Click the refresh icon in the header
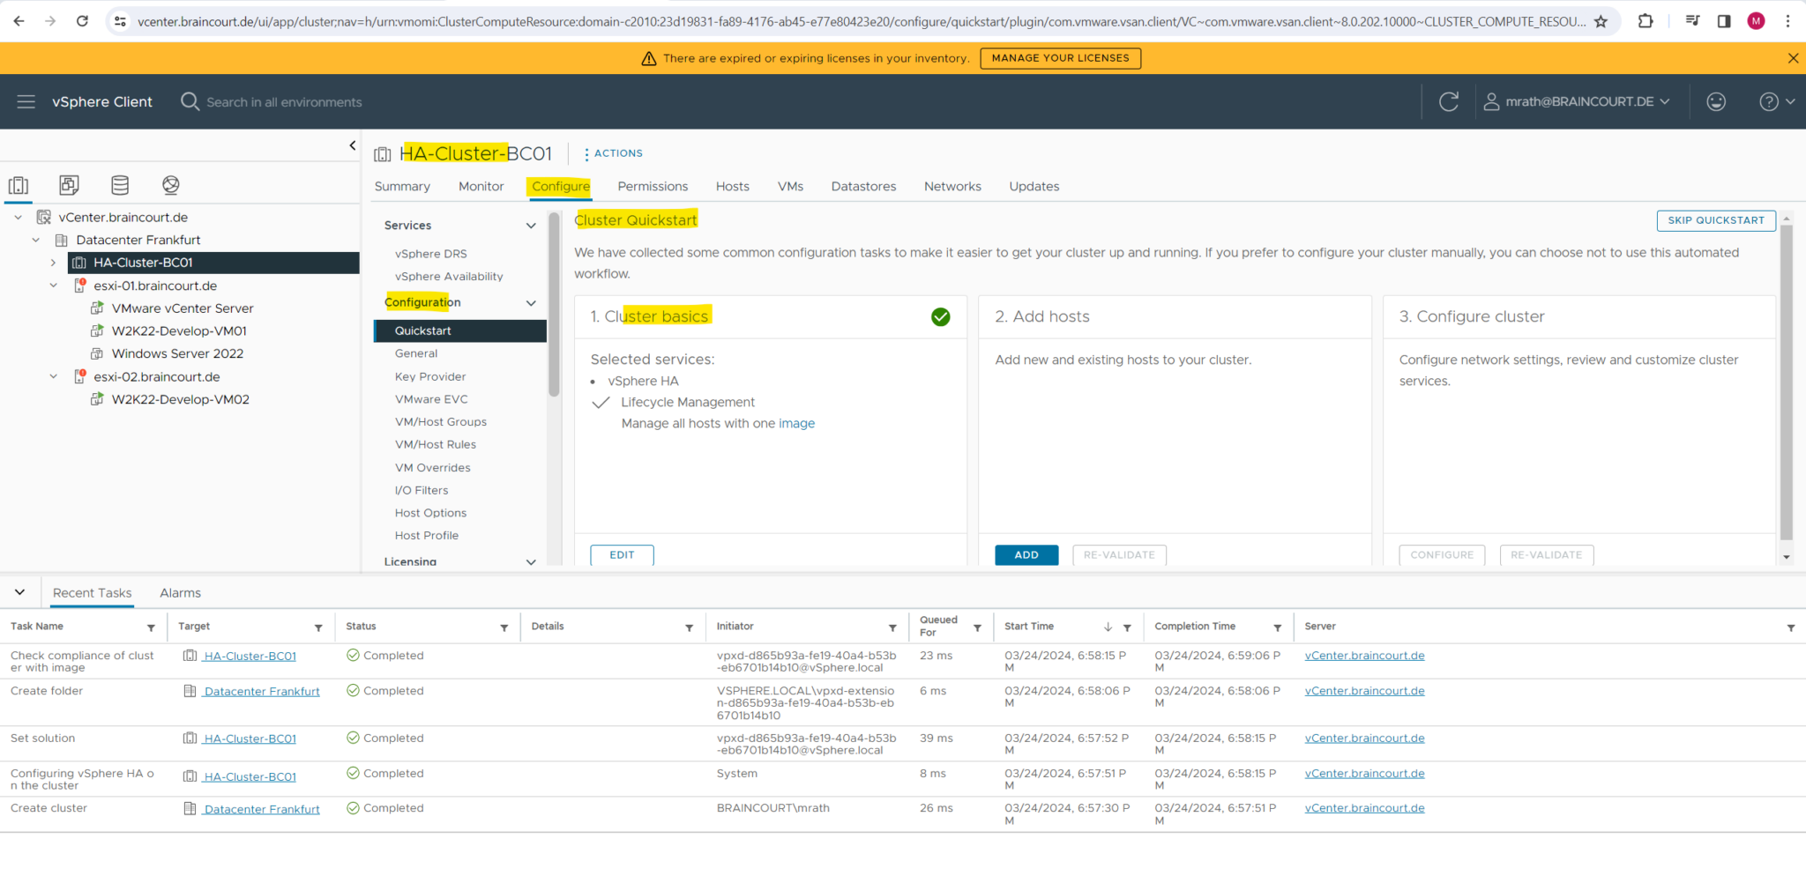 [1448, 102]
